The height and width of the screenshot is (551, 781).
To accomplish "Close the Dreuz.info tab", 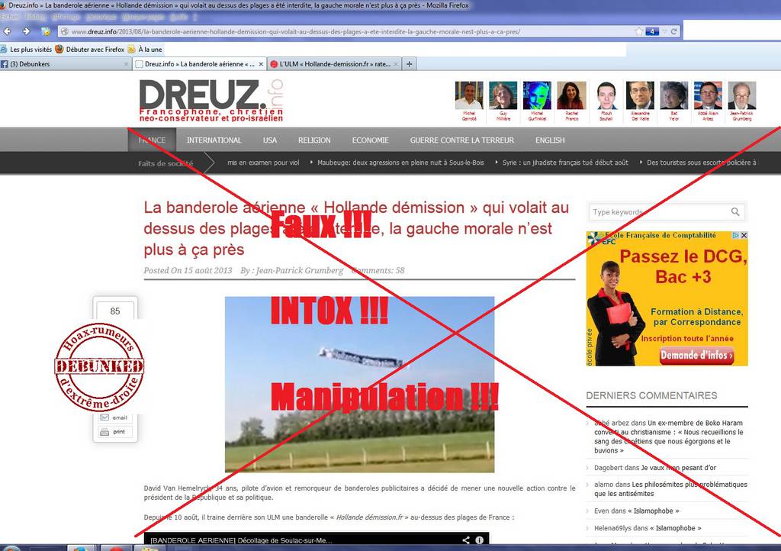I will point(261,64).
